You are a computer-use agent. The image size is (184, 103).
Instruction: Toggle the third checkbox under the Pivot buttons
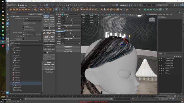point(23,28)
